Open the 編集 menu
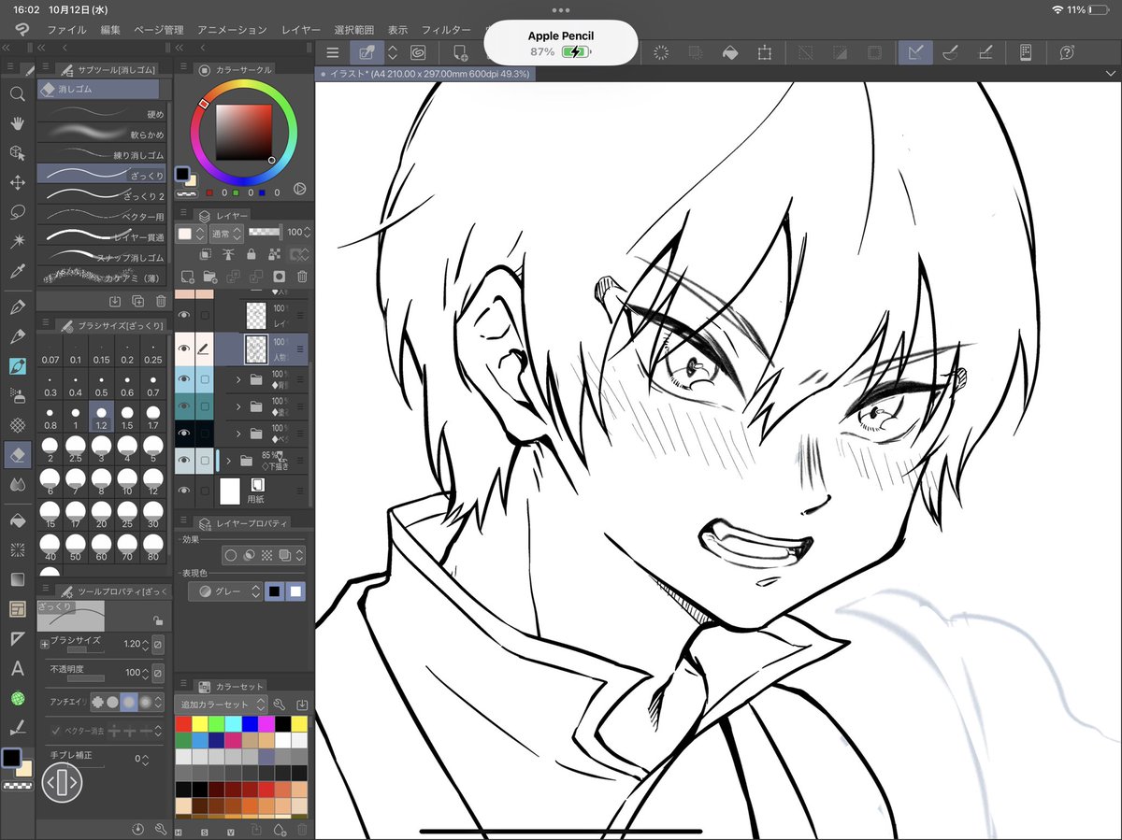The image size is (1122, 840). click(110, 30)
